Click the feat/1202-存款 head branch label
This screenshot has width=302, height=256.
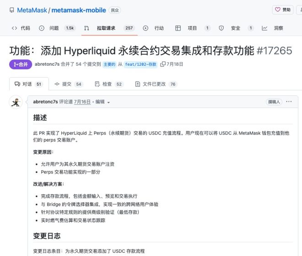point(140,64)
